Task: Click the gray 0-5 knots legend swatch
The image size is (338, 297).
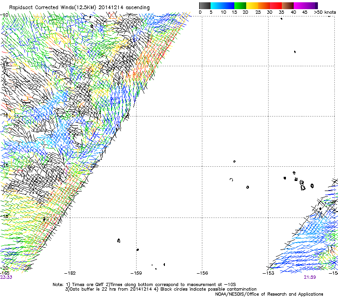Action: tap(205, 5)
